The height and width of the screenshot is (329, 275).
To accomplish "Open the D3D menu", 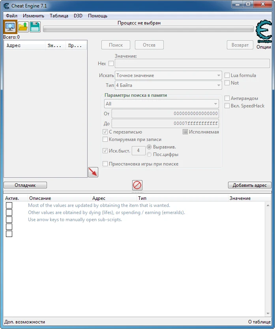I will pos(78,16).
